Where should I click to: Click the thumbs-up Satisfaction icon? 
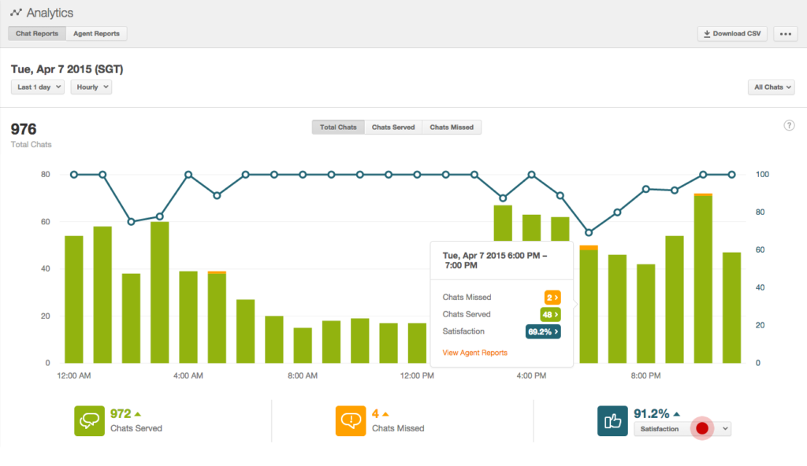(612, 420)
